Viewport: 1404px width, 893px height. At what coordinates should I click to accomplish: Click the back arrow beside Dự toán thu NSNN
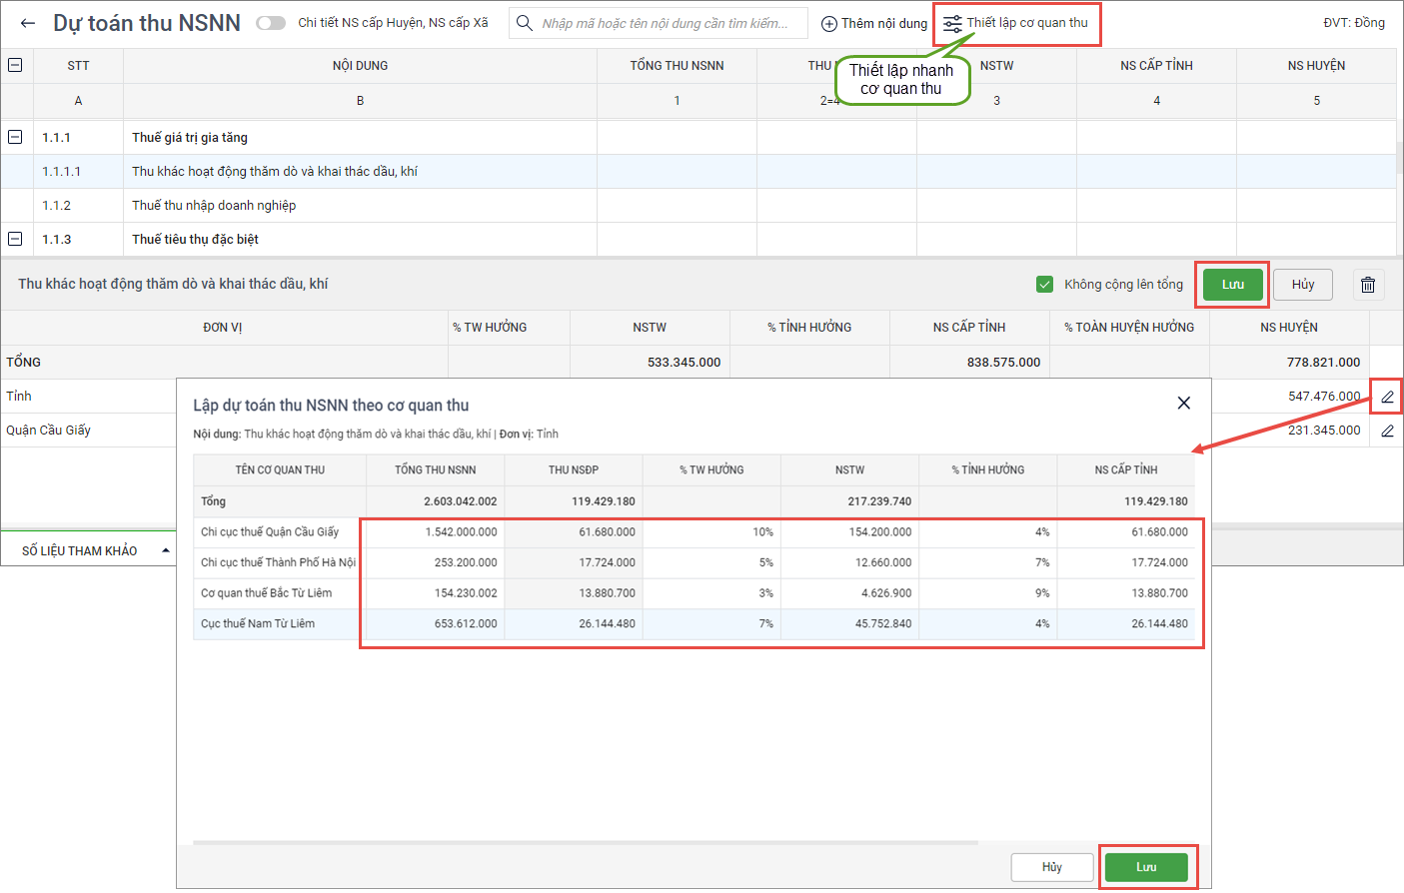coord(28,23)
